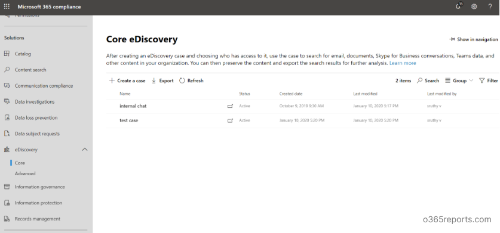Click the Information protection lock icon

7,203
